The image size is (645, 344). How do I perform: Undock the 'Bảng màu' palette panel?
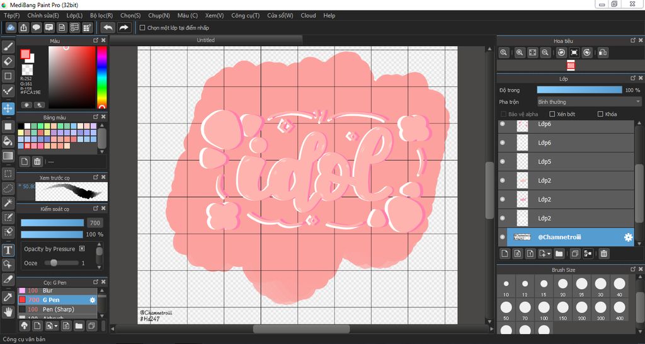point(96,117)
